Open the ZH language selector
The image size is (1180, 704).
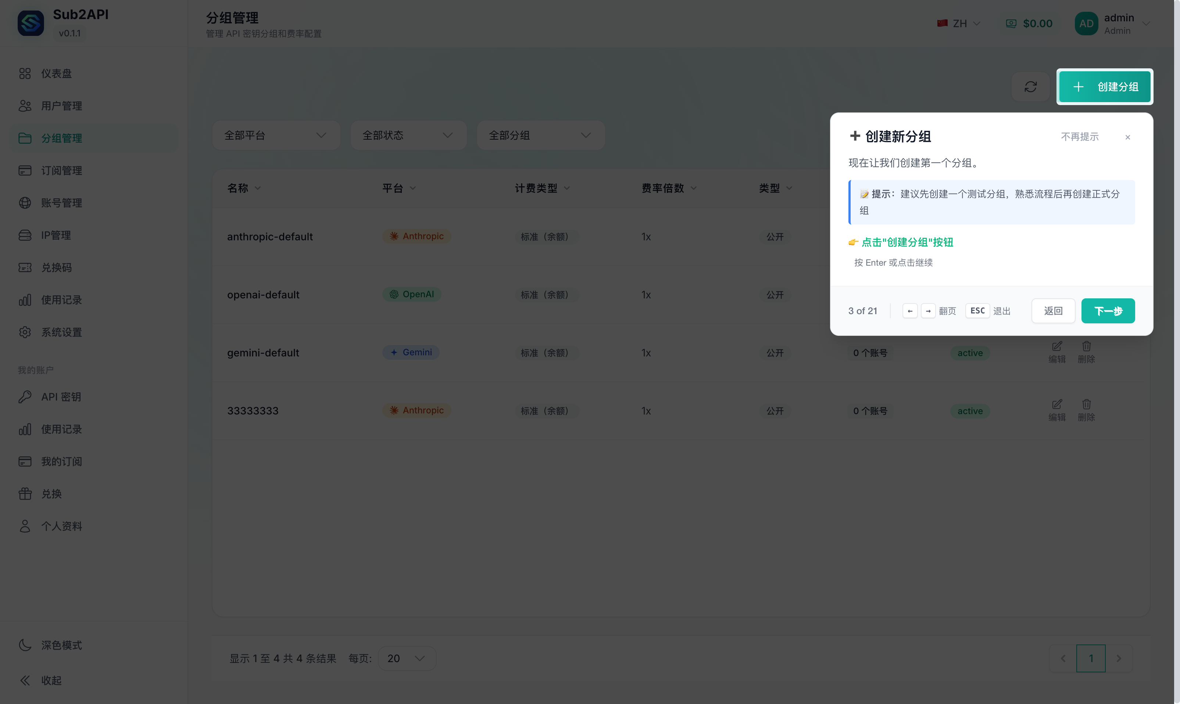[x=959, y=24]
